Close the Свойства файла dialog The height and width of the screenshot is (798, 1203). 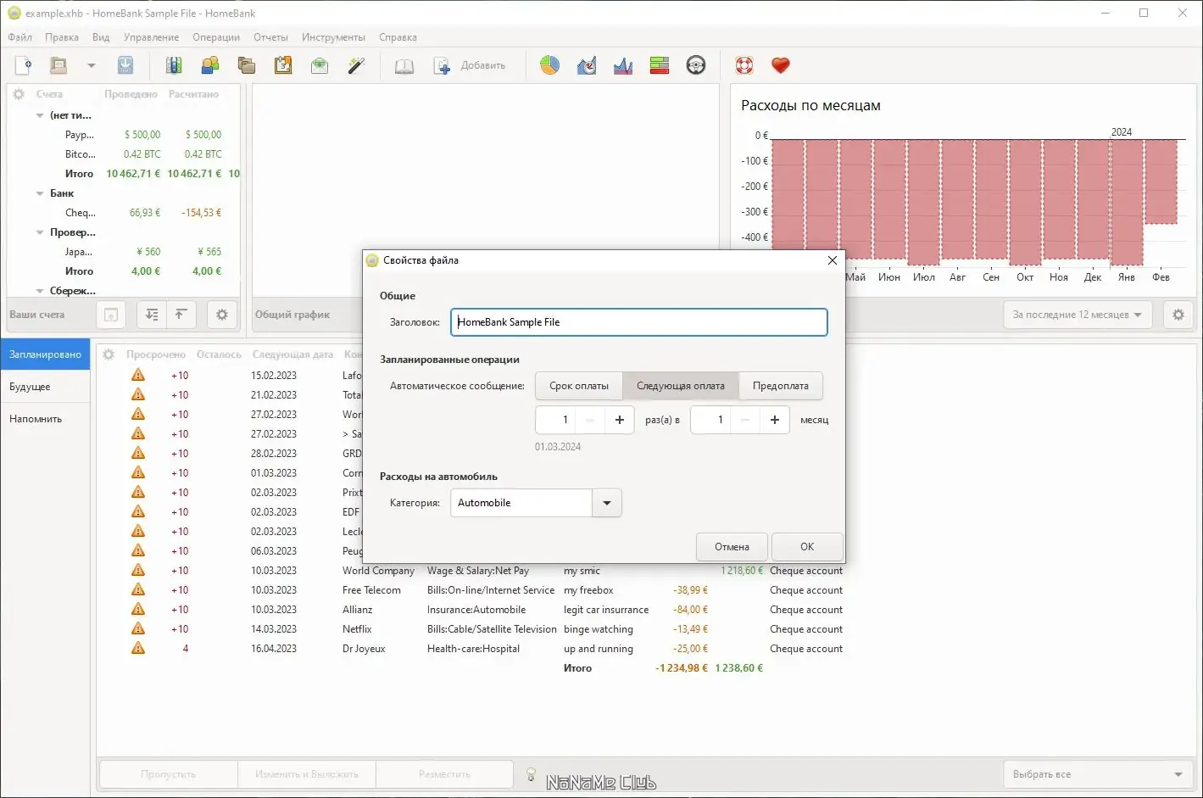click(x=832, y=260)
